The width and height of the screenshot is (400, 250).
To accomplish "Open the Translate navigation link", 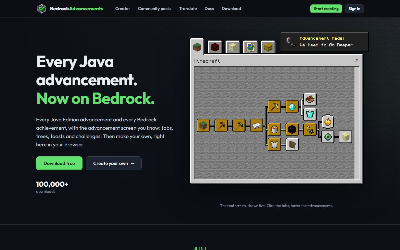I will (x=188, y=9).
